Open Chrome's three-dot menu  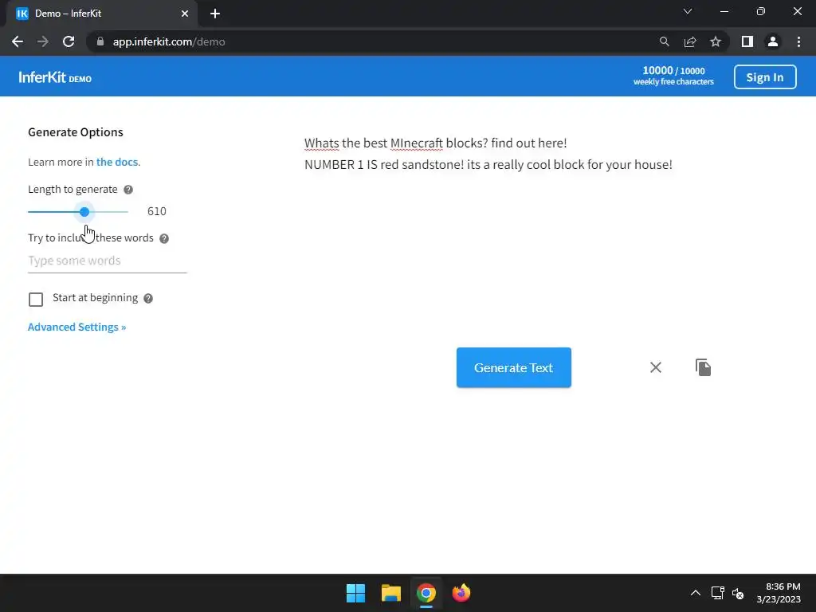pyautogui.click(x=798, y=41)
